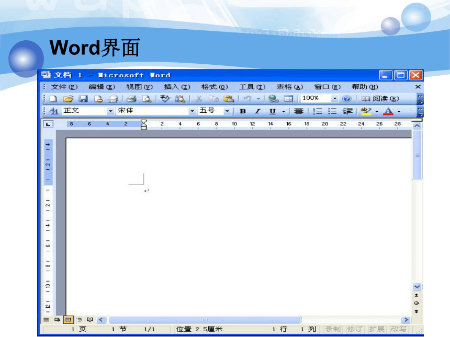Click the Copy icon
This screenshot has width=450, height=337.
point(213,99)
